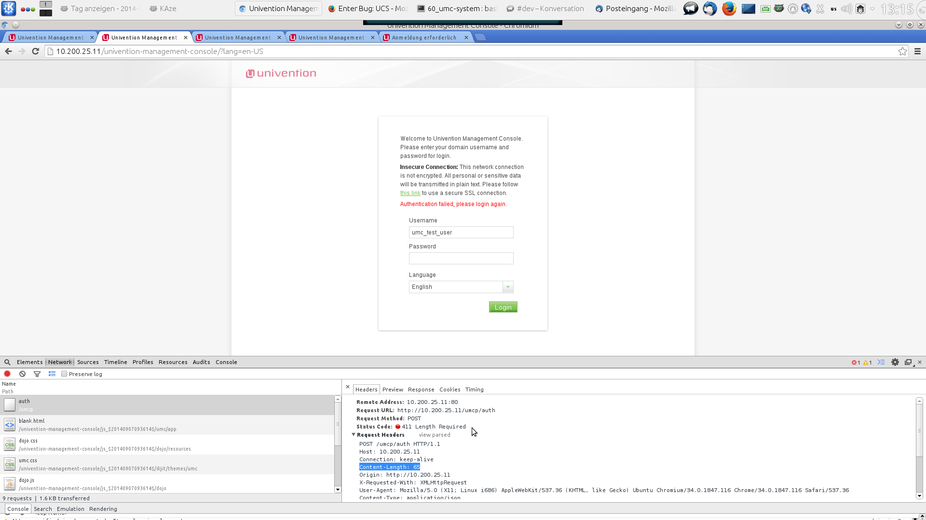The height and width of the screenshot is (520, 926).
Task: Click the green Login button
Action: [503, 307]
